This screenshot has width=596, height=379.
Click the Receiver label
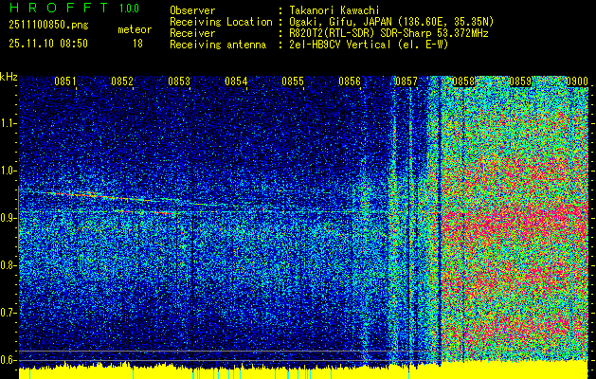192,33
